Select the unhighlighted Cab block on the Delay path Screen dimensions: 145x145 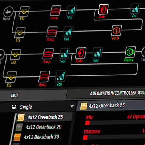pyautogui.click(x=81, y=53)
